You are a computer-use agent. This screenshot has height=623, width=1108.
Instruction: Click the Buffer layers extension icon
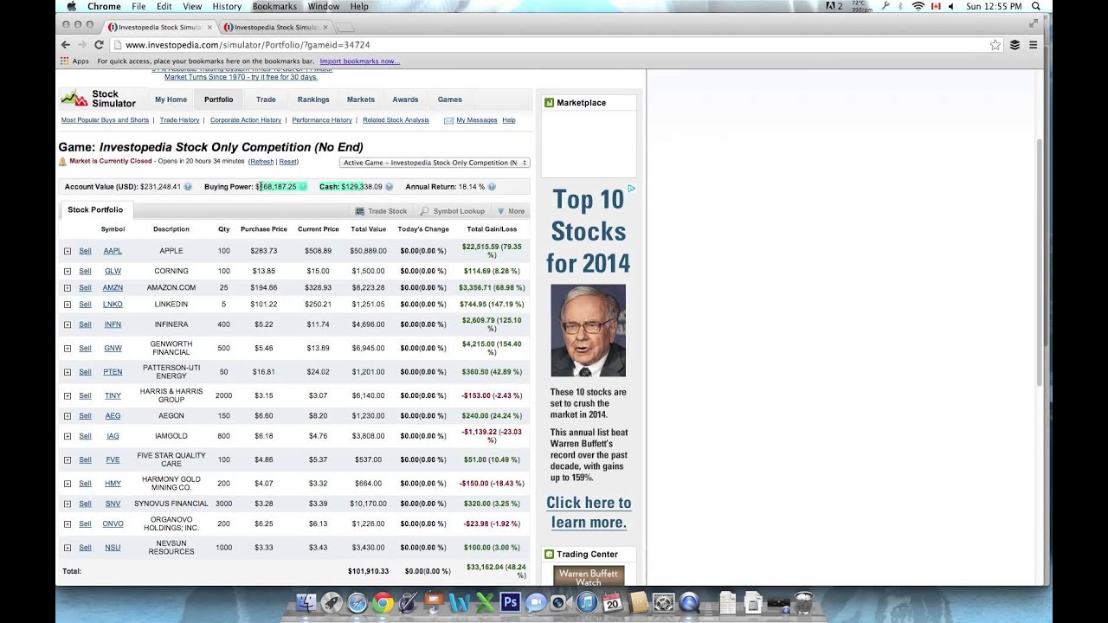click(1015, 45)
